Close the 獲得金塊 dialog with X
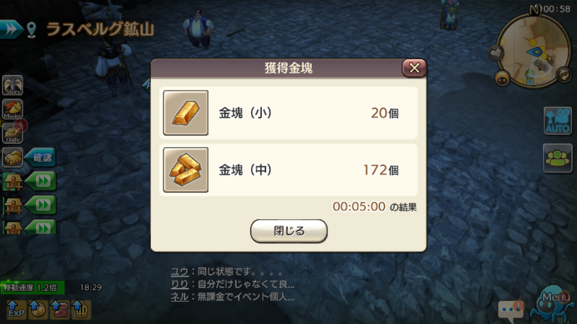 [x=414, y=68]
